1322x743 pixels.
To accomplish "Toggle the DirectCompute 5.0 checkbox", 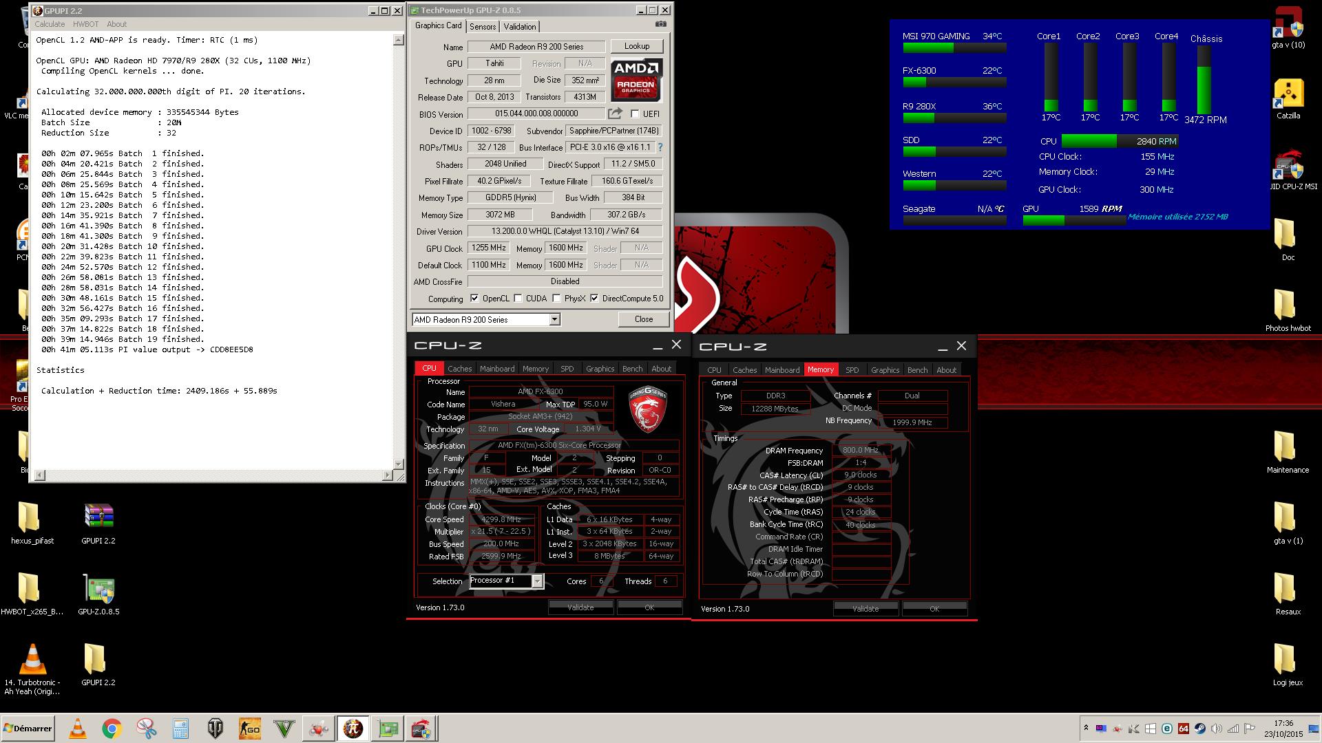I will coord(594,299).
